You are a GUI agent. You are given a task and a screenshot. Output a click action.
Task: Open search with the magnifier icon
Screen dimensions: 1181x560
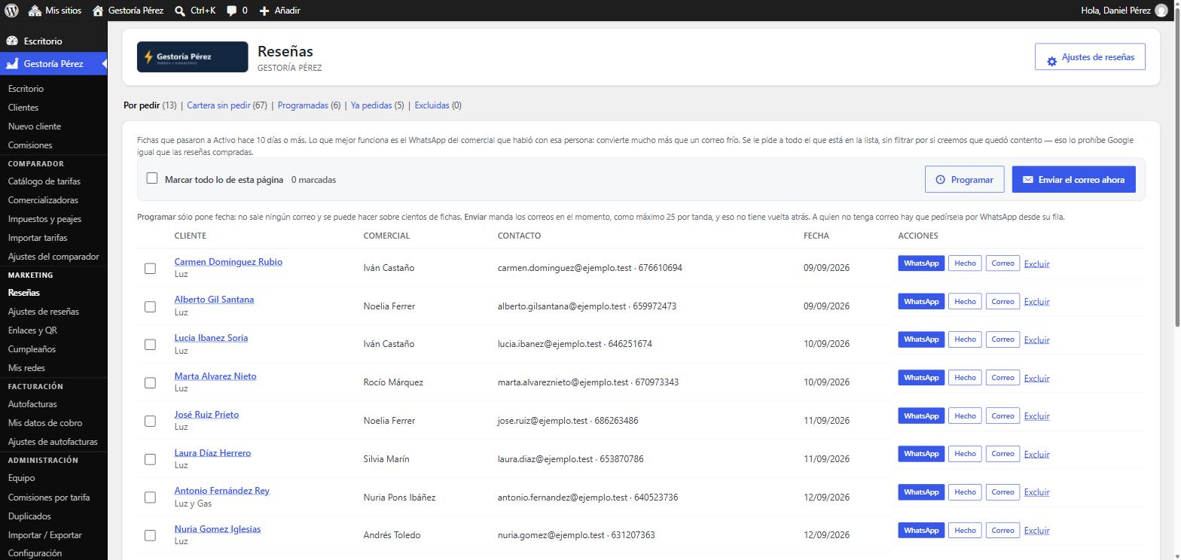pos(180,11)
